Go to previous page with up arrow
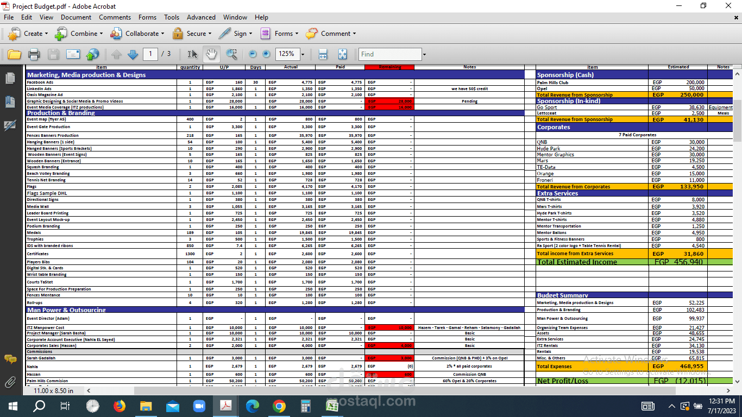This screenshot has height=417, width=742. (116, 54)
